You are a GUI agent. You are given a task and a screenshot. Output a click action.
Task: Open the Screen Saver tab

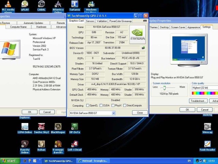point(178,27)
